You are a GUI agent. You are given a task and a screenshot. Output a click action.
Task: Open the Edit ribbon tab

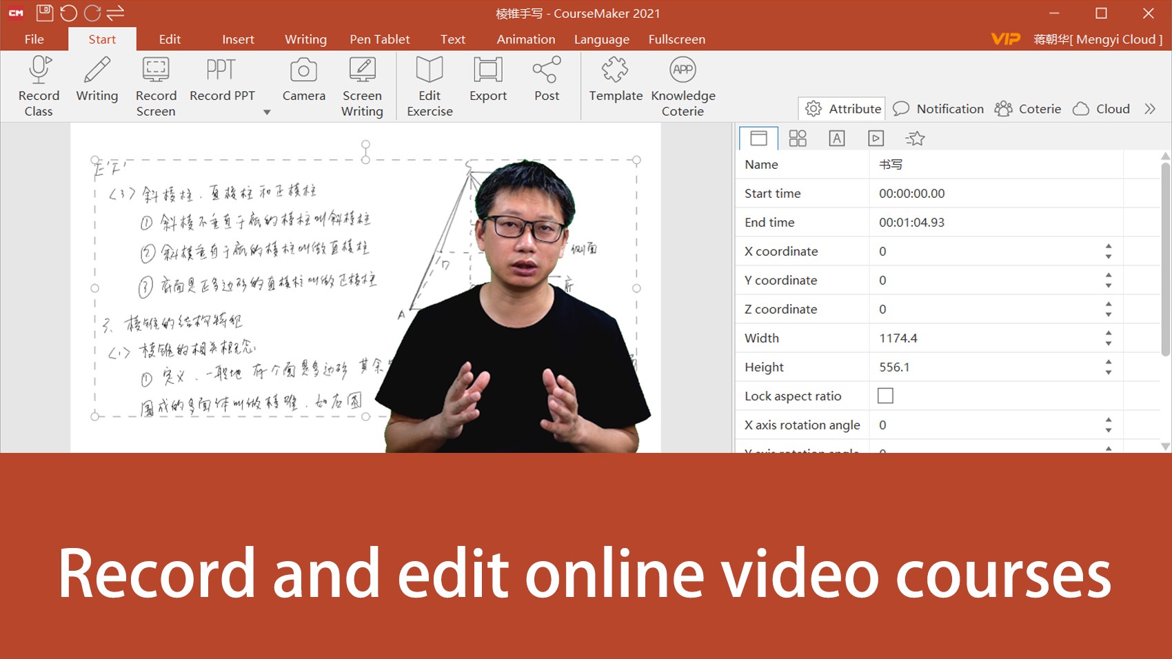(x=170, y=39)
